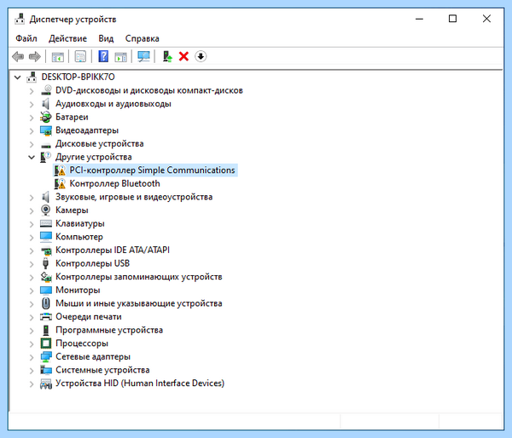
Task: Open the Properties toolbar icon
Action: (80, 57)
